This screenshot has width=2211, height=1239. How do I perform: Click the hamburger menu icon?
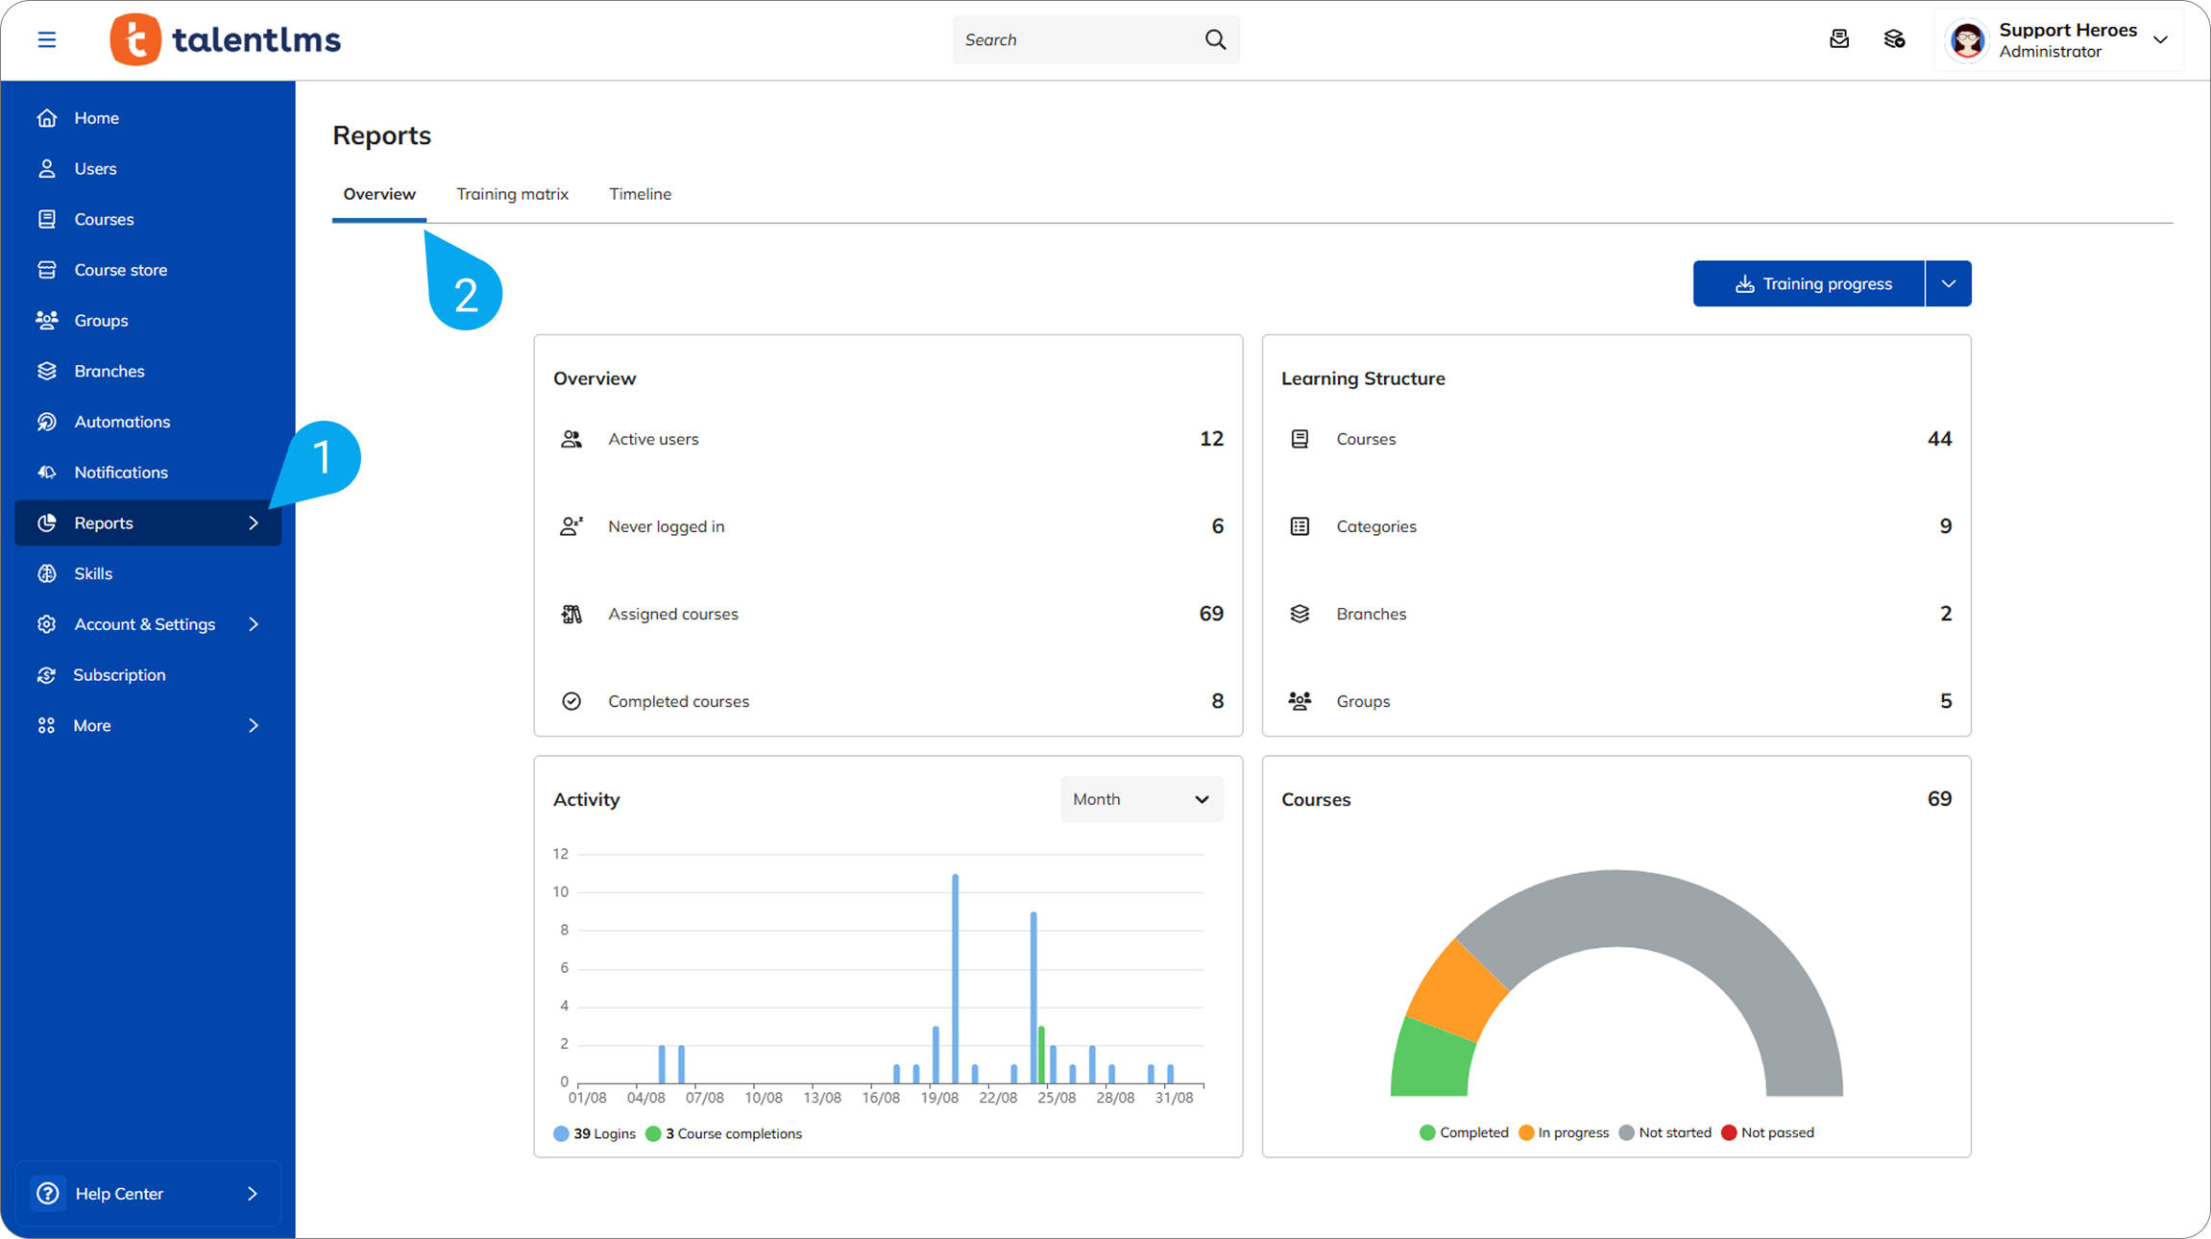[x=46, y=39]
